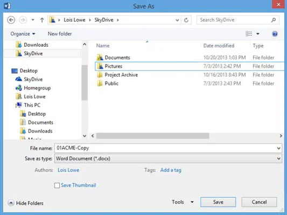Click the Back navigation arrow
The width and height of the screenshot is (287, 215).
point(11,20)
